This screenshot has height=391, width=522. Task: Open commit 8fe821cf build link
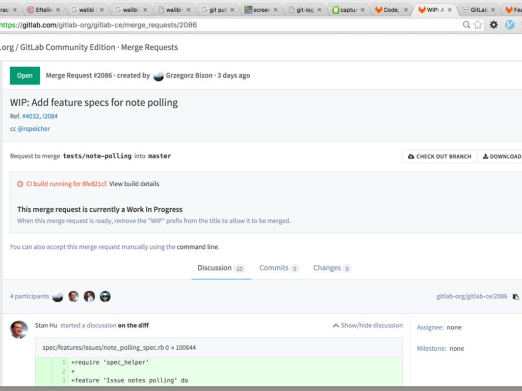94,184
